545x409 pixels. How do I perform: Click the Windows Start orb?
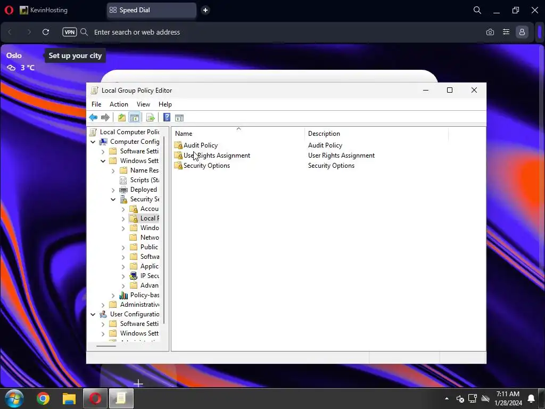(x=14, y=398)
